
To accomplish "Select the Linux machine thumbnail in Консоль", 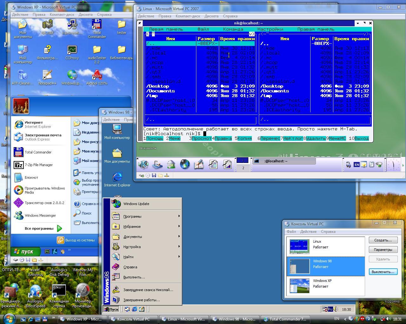I will click(x=299, y=246).
